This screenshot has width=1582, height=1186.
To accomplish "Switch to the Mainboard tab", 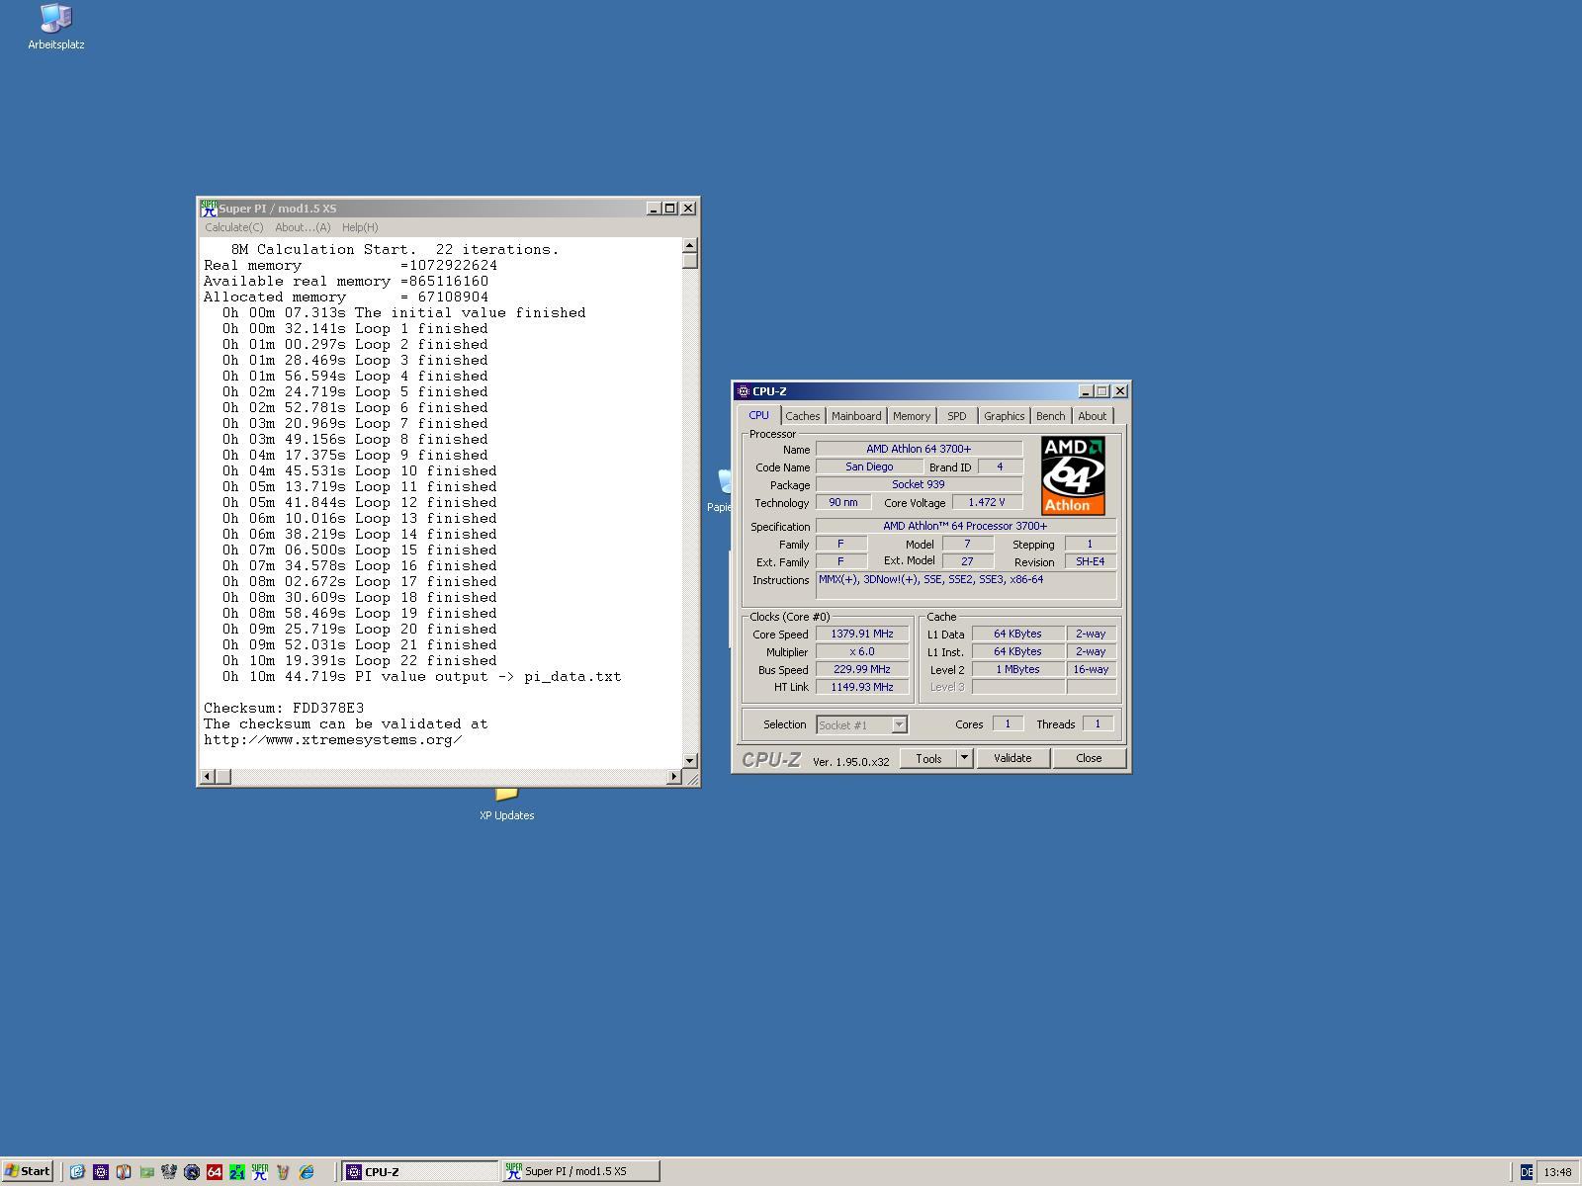I will tap(856, 416).
